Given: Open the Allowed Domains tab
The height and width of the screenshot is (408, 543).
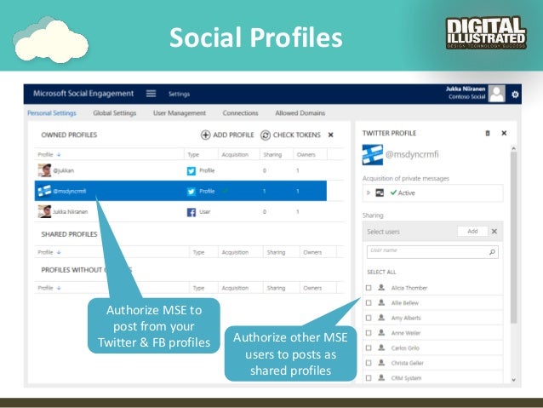Looking at the screenshot, I should (x=300, y=113).
